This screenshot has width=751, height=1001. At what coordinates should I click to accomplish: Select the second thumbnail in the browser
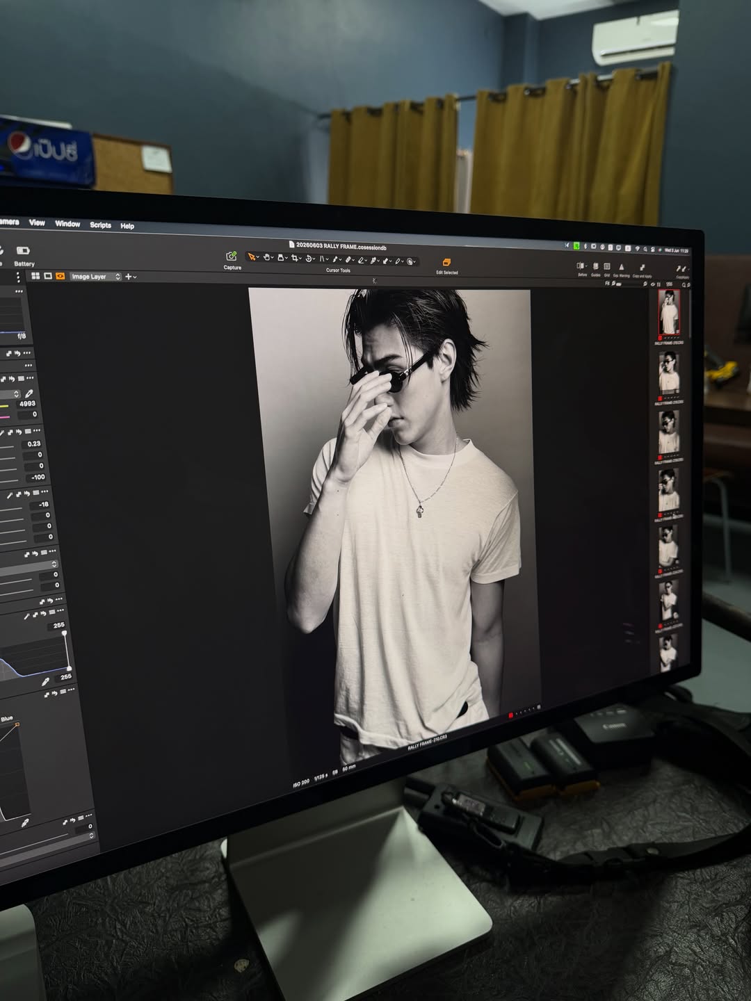click(x=669, y=373)
